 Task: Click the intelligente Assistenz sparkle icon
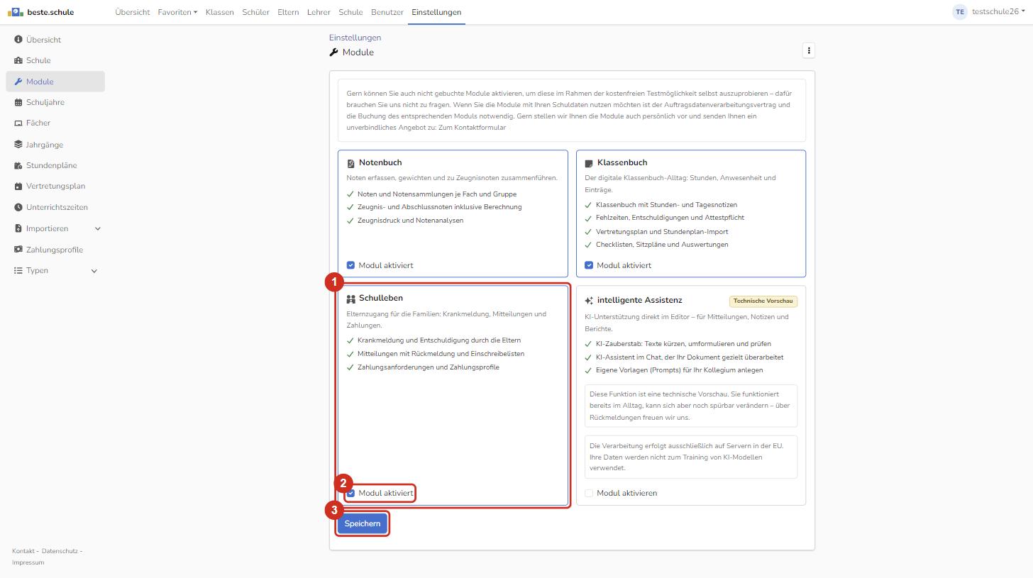tap(589, 301)
